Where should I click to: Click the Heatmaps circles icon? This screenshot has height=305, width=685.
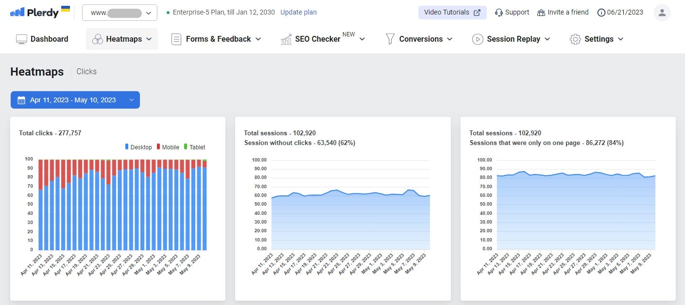(x=98, y=39)
